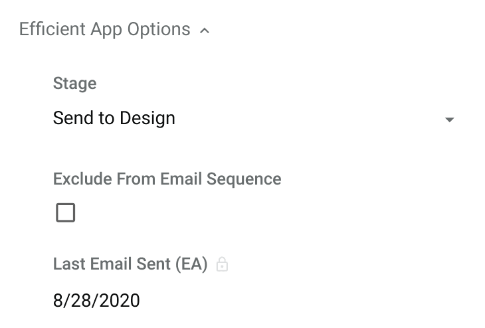This screenshot has width=485, height=328.
Task: Click the Last Email Sent (EA) label
Action: coord(130,264)
